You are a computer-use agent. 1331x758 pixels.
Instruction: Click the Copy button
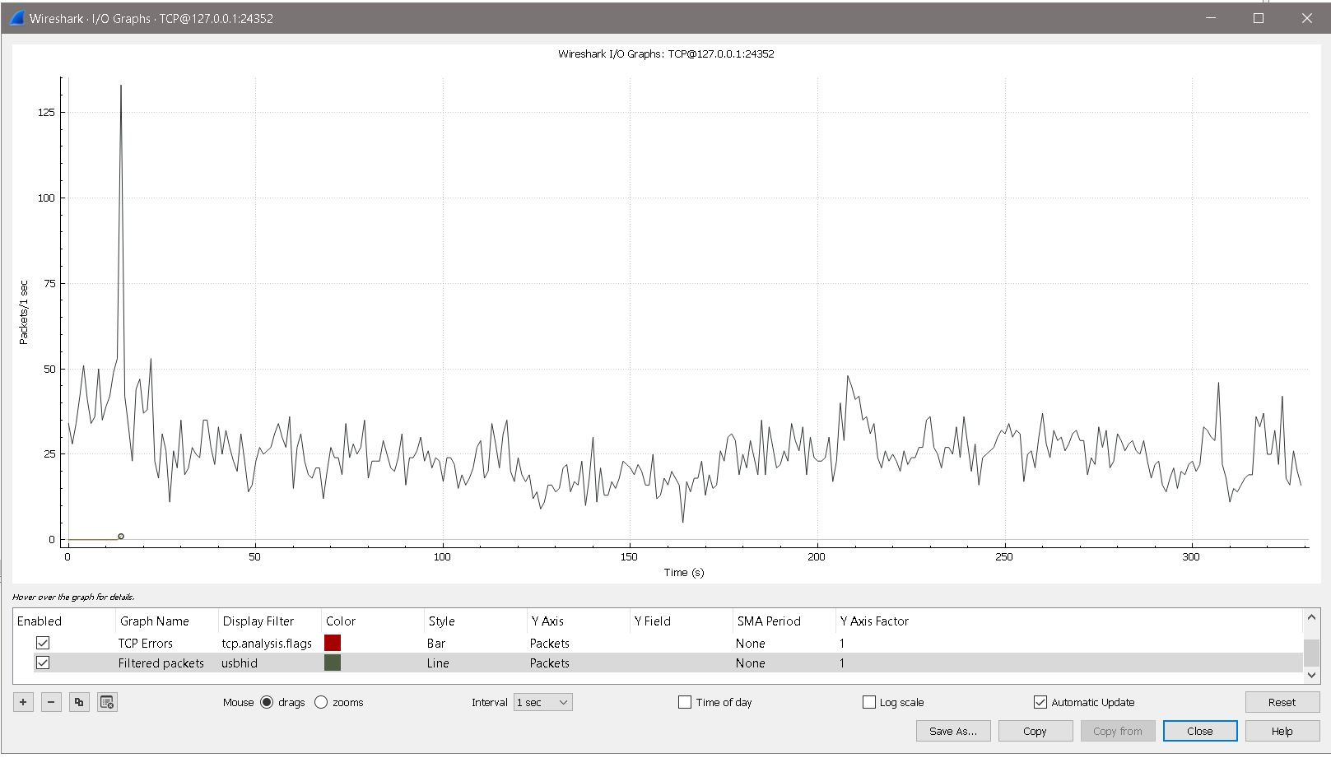pos(1035,731)
